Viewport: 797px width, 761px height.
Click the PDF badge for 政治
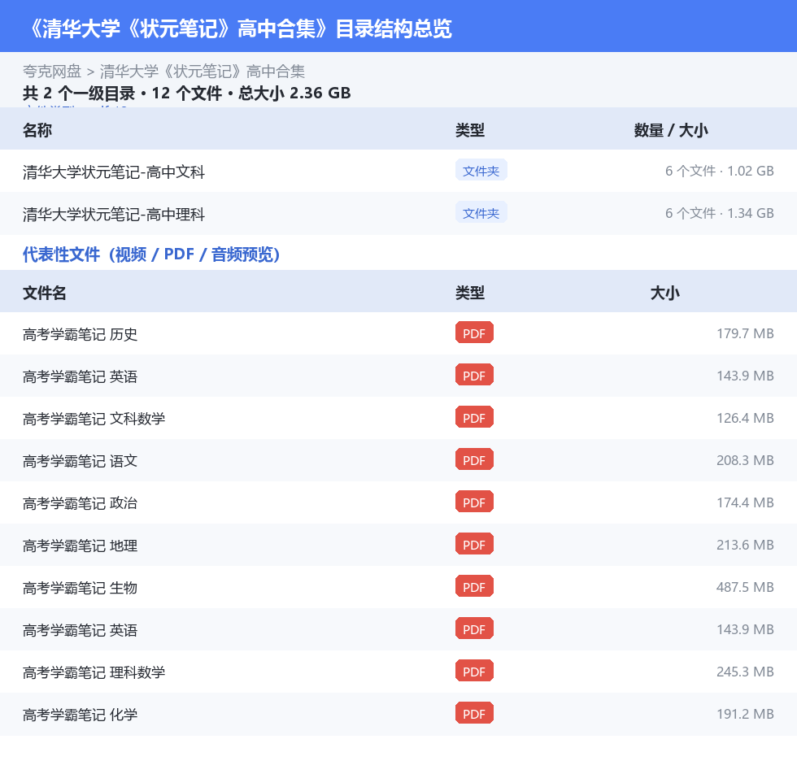click(x=474, y=502)
